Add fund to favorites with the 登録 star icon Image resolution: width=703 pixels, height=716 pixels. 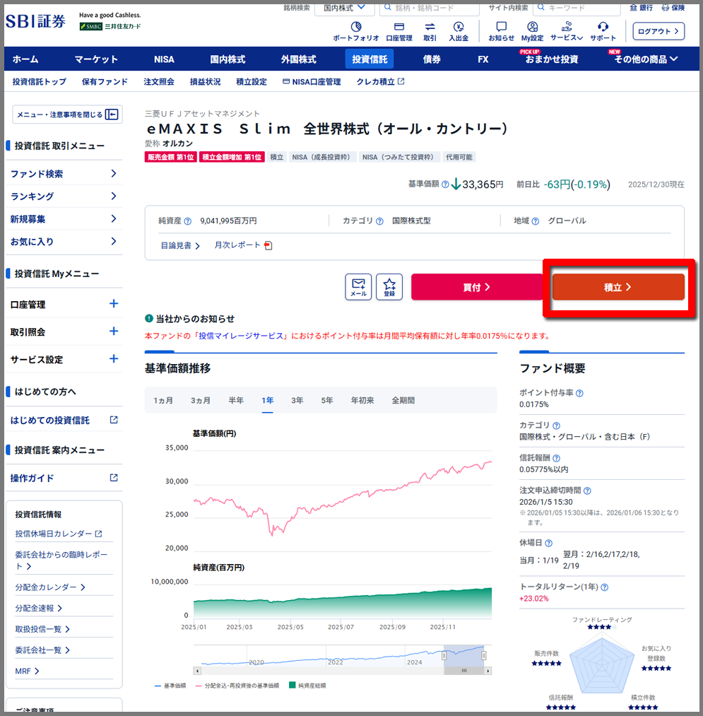tap(389, 286)
